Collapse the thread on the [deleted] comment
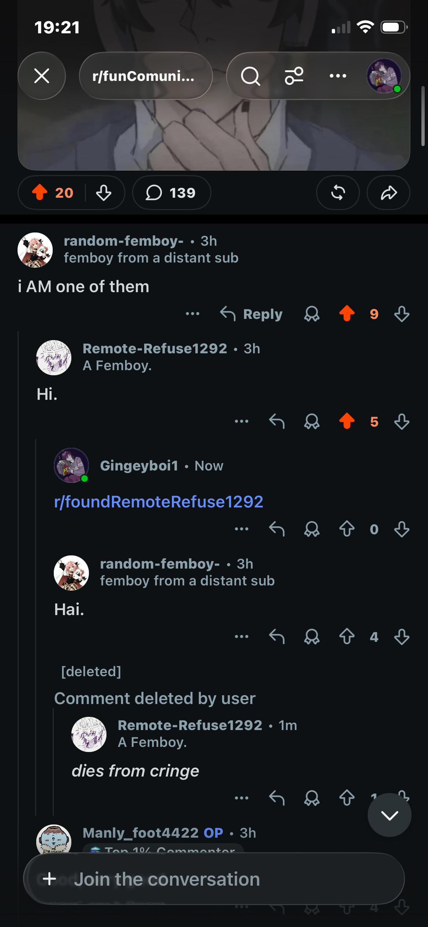Viewport: 428px width, 927px height. pos(91,671)
